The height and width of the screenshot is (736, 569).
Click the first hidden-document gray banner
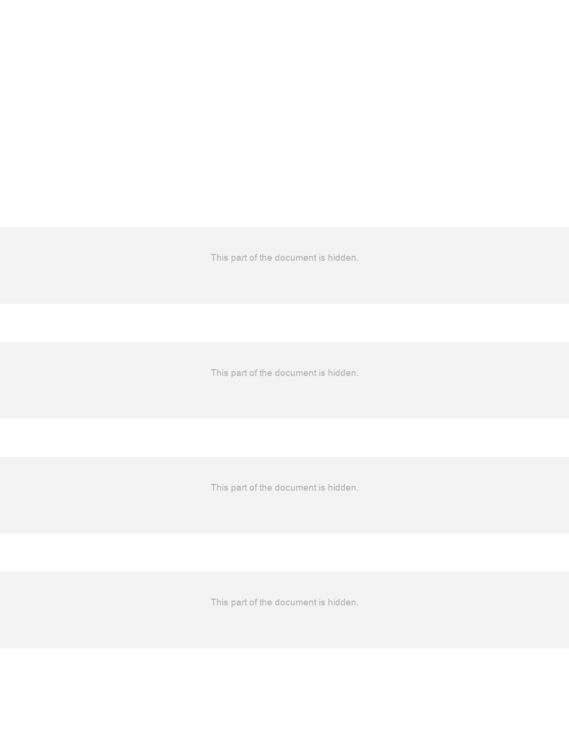click(x=284, y=265)
